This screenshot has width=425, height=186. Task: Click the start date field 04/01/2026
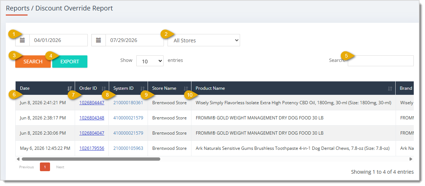(58, 40)
